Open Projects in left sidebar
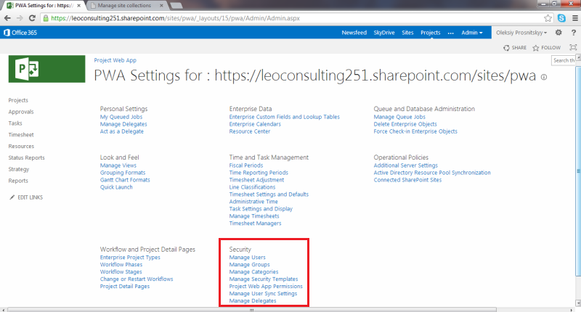Viewport: 581px width, 312px height. coord(18,100)
